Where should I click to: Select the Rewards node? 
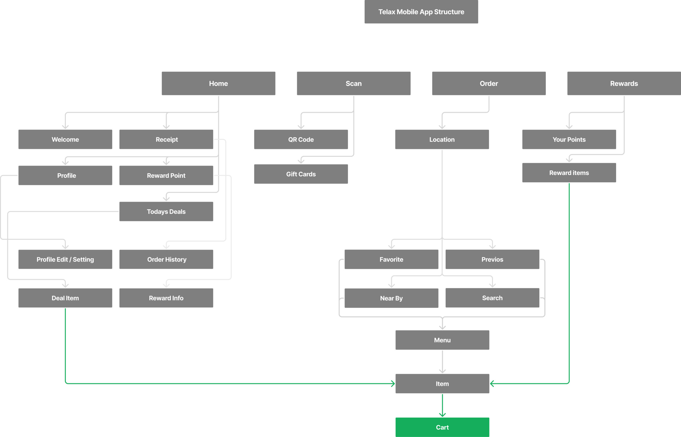624,83
